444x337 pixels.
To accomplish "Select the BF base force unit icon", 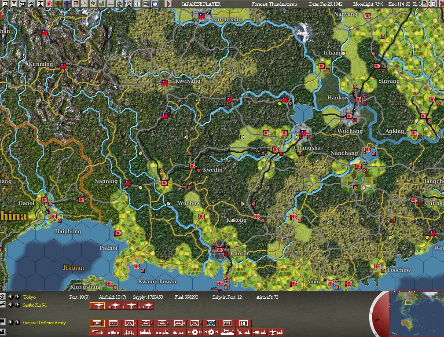I will click(x=244, y=323).
